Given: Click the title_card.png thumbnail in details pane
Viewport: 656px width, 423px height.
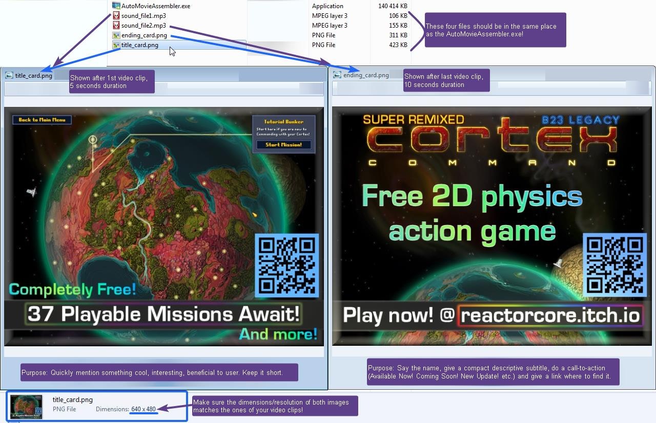Looking at the screenshot, I should pos(26,406).
